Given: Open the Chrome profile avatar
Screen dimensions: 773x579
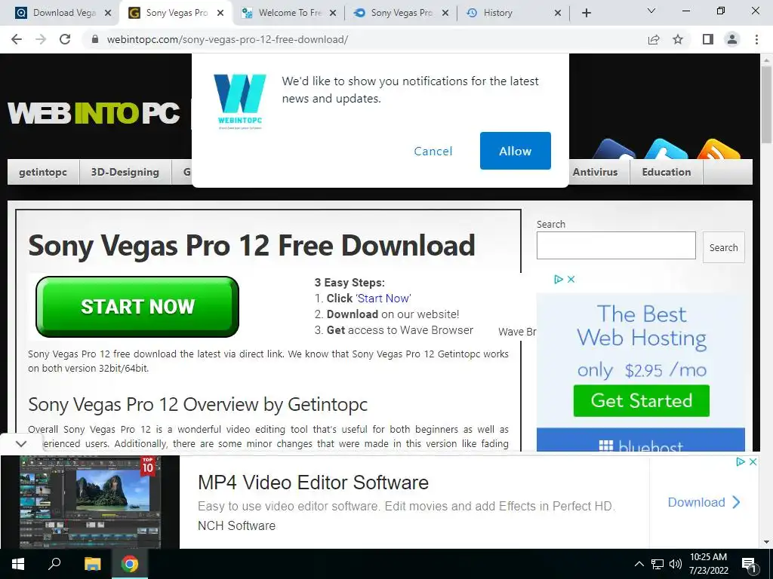Looking at the screenshot, I should (732, 39).
